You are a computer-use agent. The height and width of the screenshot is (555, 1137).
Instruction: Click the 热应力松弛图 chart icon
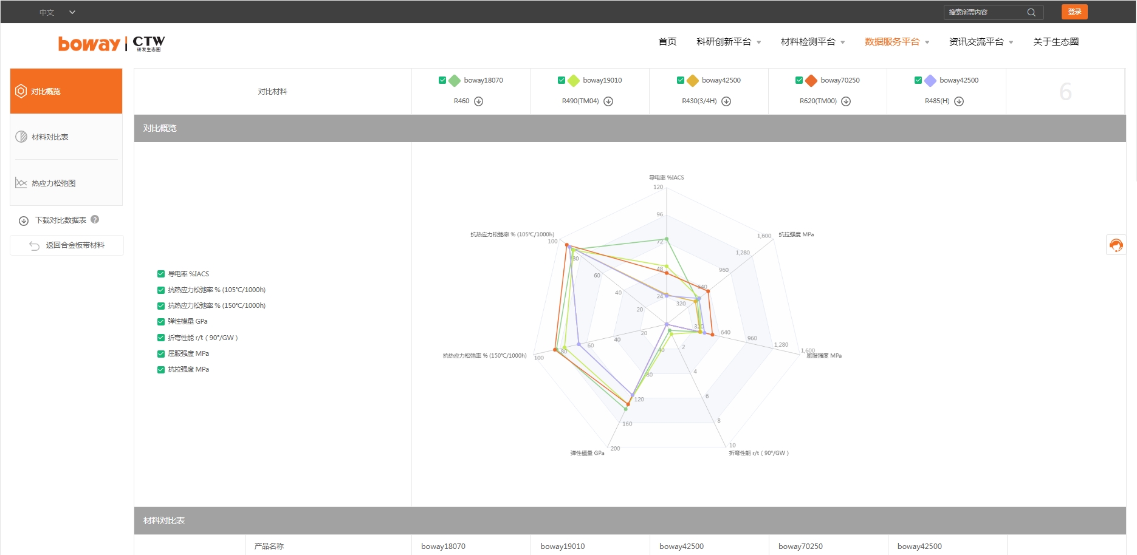pos(21,183)
